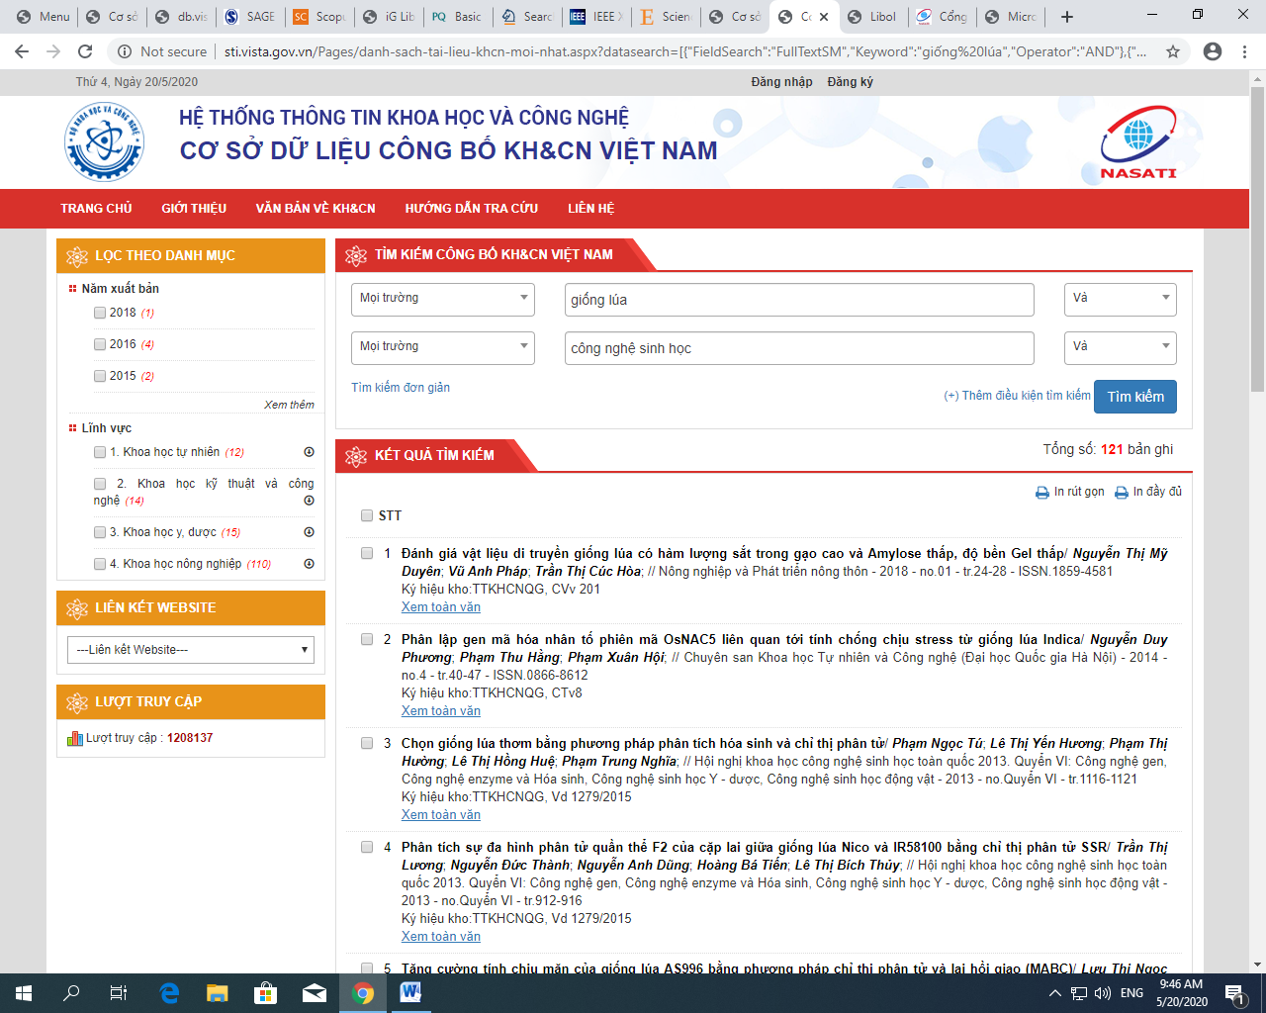Image resolution: width=1266 pixels, height=1013 pixels.
Task: Open Microsoft Word from the taskbar
Action: (410, 992)
